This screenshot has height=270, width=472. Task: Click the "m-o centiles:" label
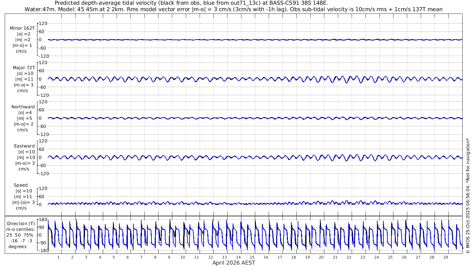(x=21, y=230)
